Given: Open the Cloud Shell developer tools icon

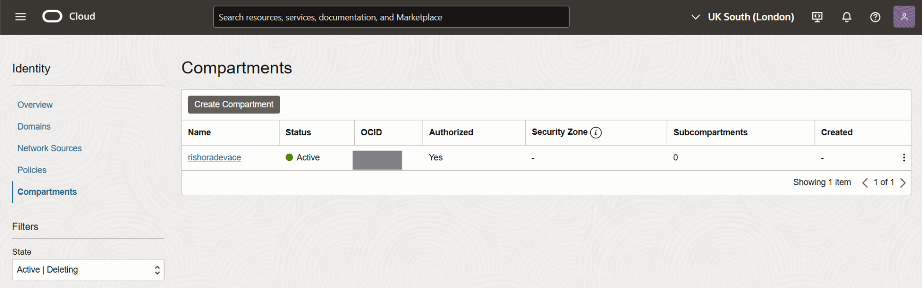Looking at the screenshot, I should point(817,17).
